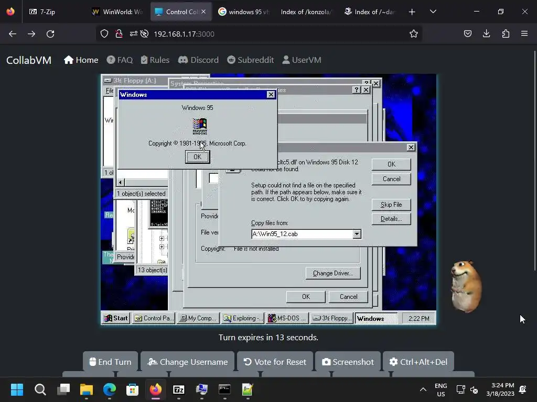Click the Screenshot button
Viewport: 537px width, 402px height.
[x=348, y=362]
